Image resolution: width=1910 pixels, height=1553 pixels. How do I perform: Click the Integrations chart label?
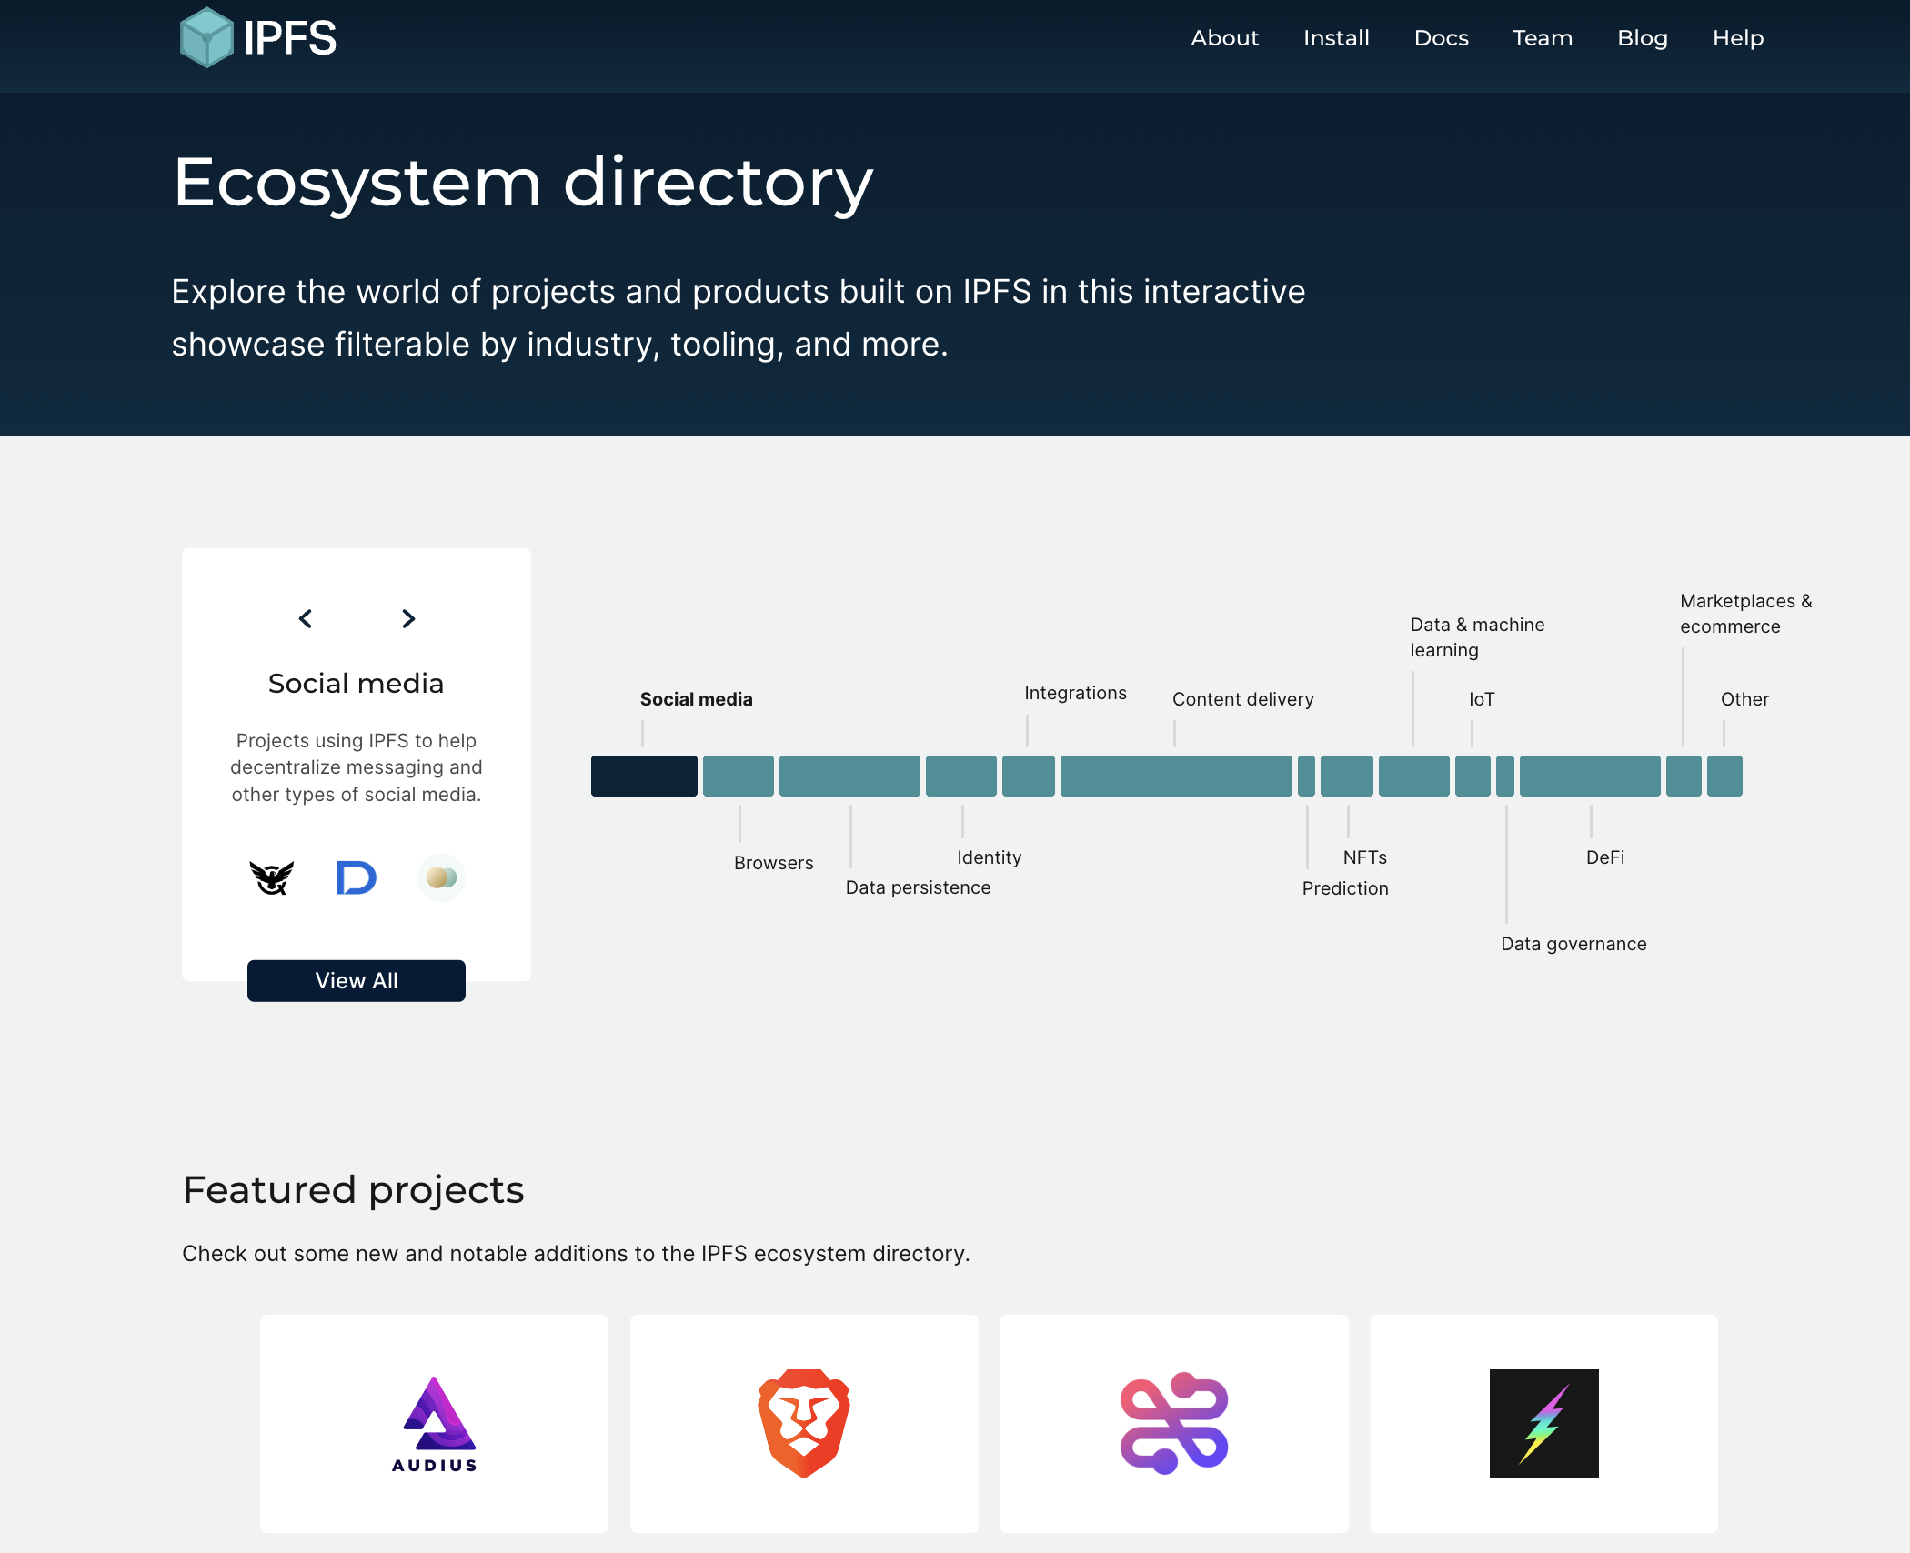1075,693
